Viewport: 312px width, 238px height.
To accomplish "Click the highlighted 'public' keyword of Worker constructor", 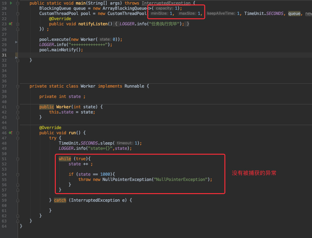I will click(47, 107).
